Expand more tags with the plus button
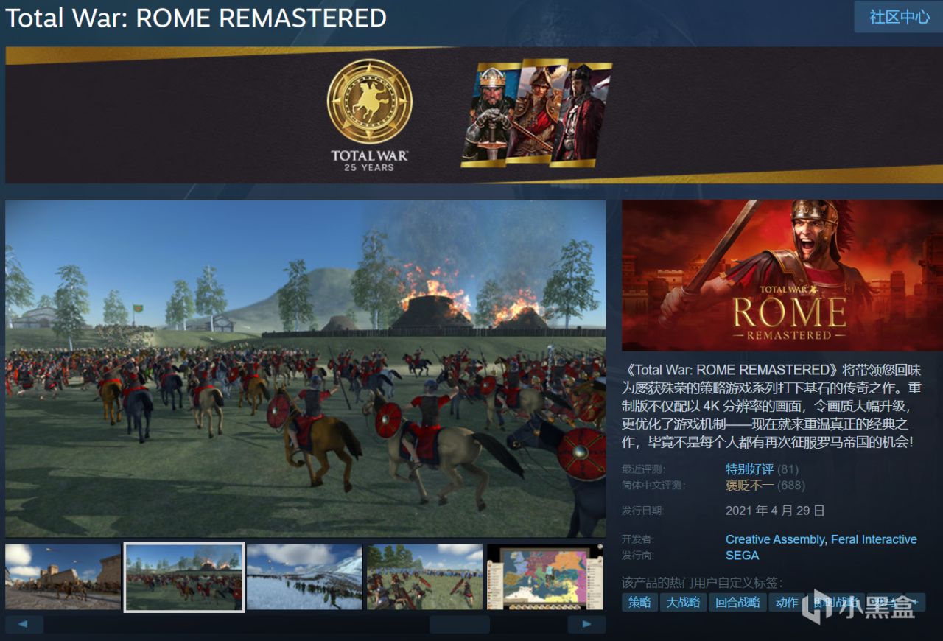 [915, 602]
